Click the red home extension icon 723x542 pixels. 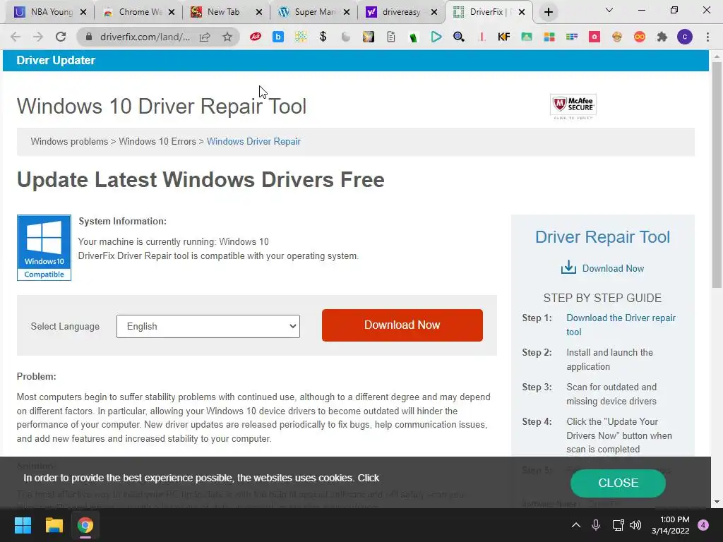tap(594, 37)
